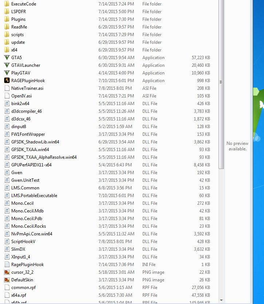Click the GFSDK_TXAA_AlphaResolve.win64 file name
The image size is (264, 304).
[44, 157]
